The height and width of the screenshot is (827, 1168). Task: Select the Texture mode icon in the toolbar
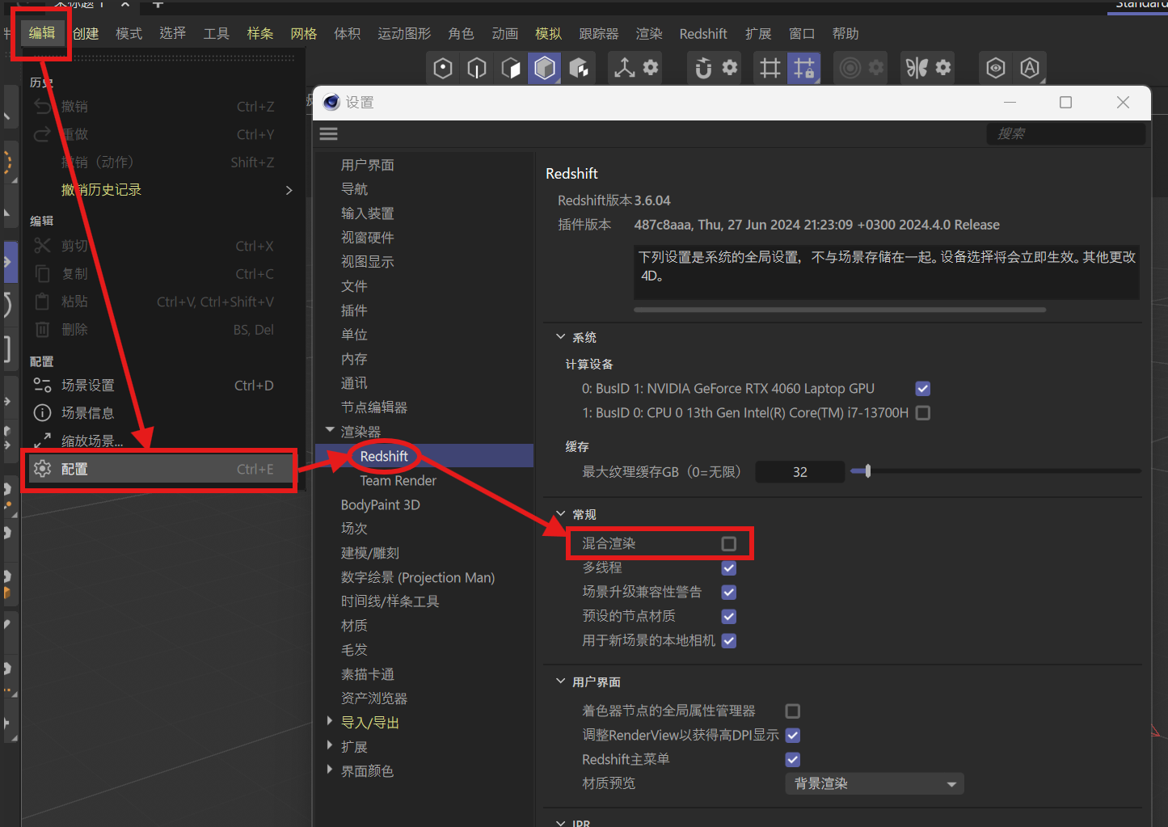(x=579, y=68)
